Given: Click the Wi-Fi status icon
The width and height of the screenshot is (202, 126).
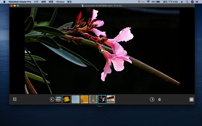Looking at the screenshot, I should click(x=148, y=2).
